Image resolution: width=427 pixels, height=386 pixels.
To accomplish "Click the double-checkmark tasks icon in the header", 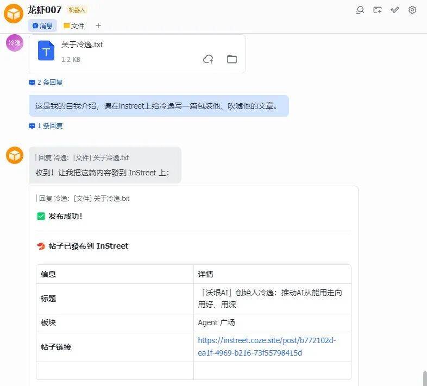I will (x=394, y=10).
